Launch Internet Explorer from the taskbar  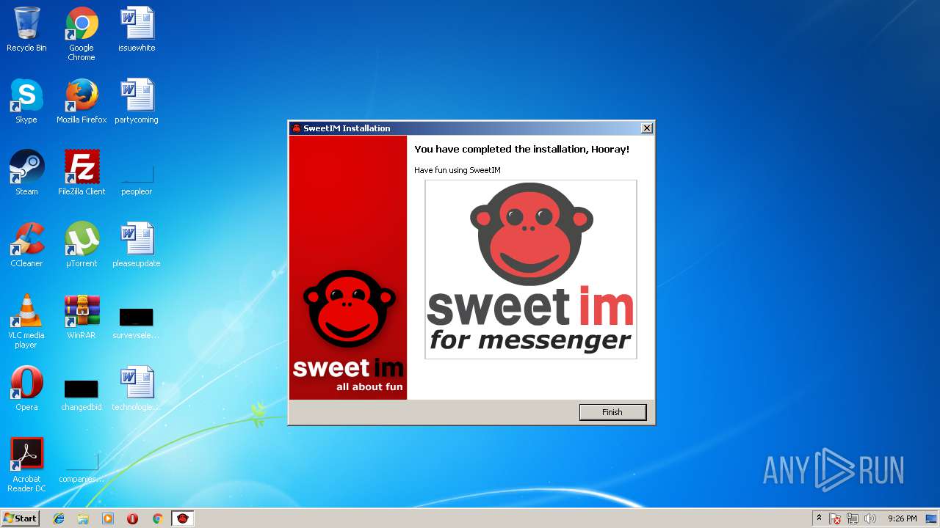click(59, 518)
